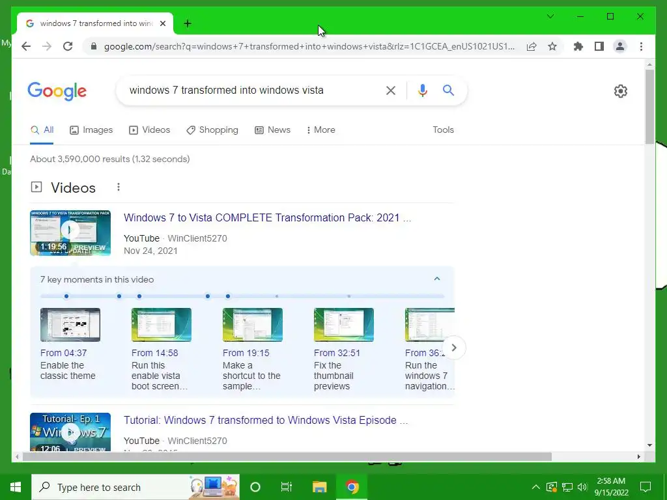Screen dimensions: 667x500
Task: Open the tab search dropdown arrow
Action: click(x=550, y=16)
